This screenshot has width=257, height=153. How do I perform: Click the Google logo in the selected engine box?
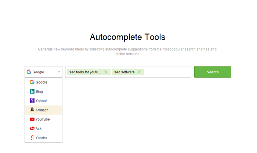[29, 72]
